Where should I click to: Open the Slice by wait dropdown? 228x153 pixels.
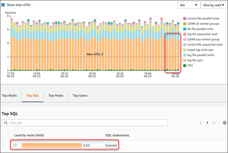coord(213,5)
